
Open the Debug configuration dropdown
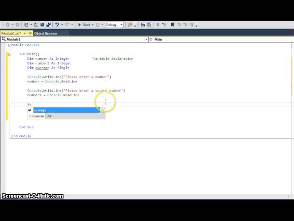(x=114, y=24)
